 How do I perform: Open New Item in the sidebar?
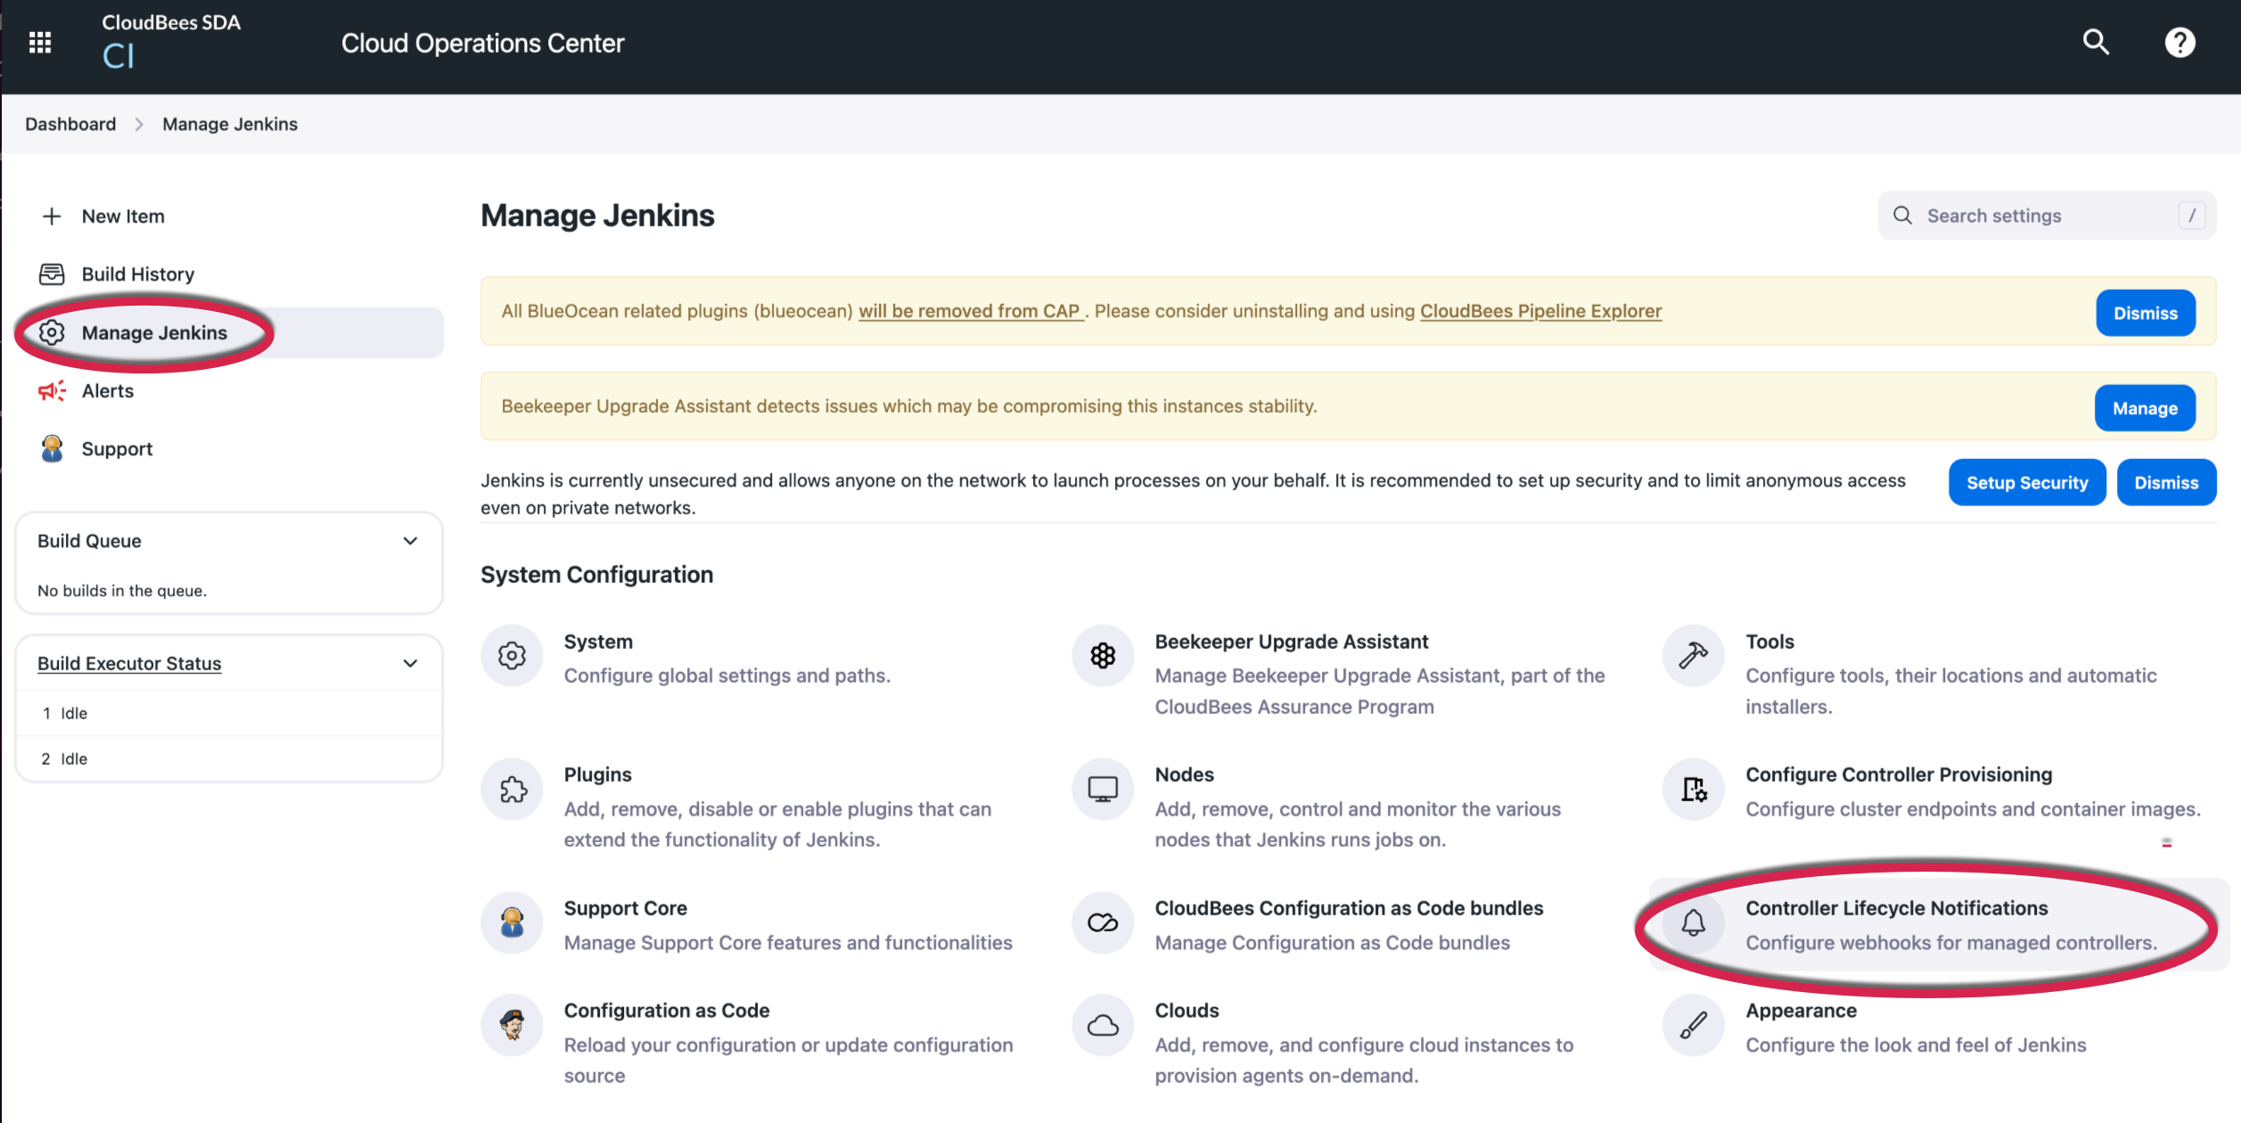click(123, 217)
